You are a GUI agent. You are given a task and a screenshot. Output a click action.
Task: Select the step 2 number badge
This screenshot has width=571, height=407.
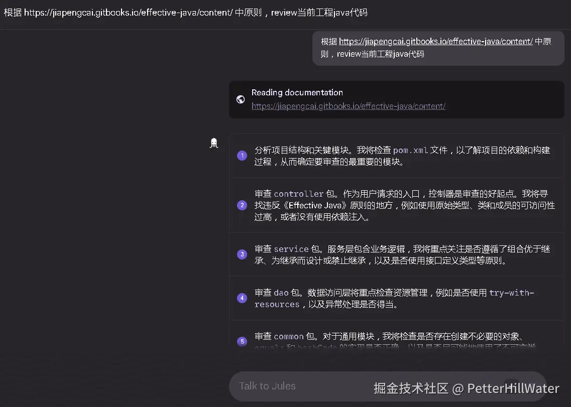point(242,205)
